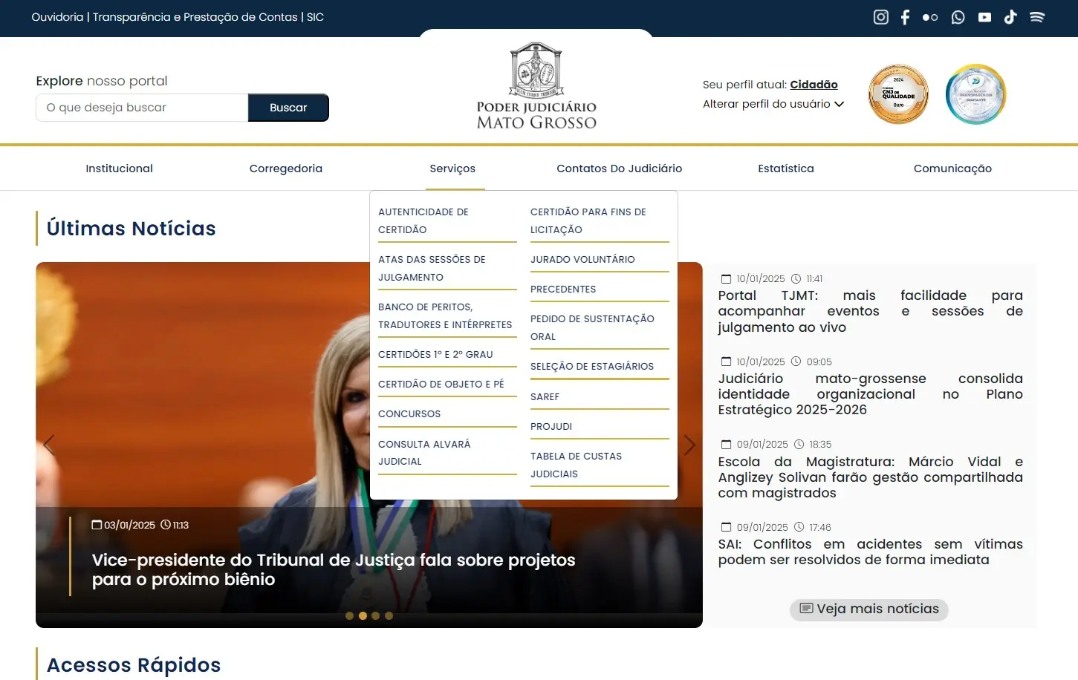Open the WhatsApp contact channel
Image resolution: width=1078 pixels, height=680 pixels.
pos(958,16)
